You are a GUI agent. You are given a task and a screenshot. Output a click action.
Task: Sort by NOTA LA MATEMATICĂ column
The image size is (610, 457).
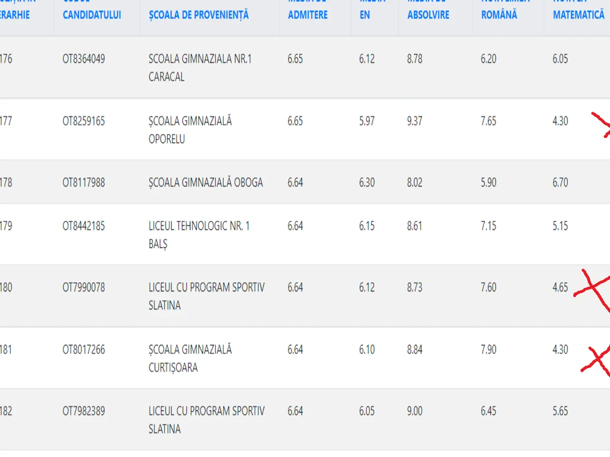pos(578,14)
